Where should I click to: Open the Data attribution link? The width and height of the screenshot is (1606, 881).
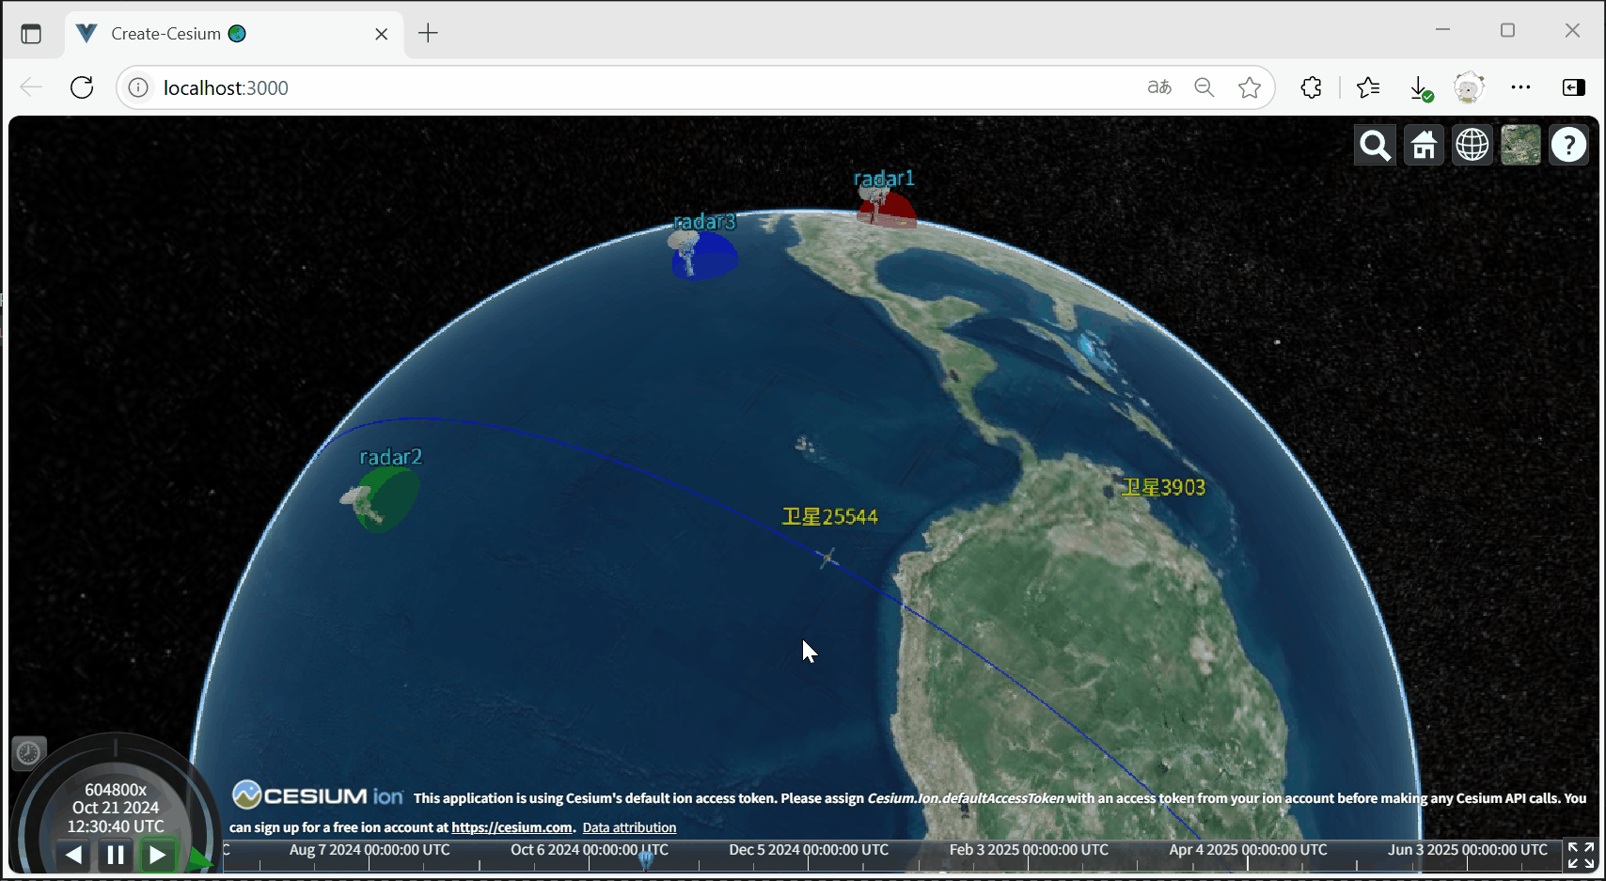[x=629, y=827]
